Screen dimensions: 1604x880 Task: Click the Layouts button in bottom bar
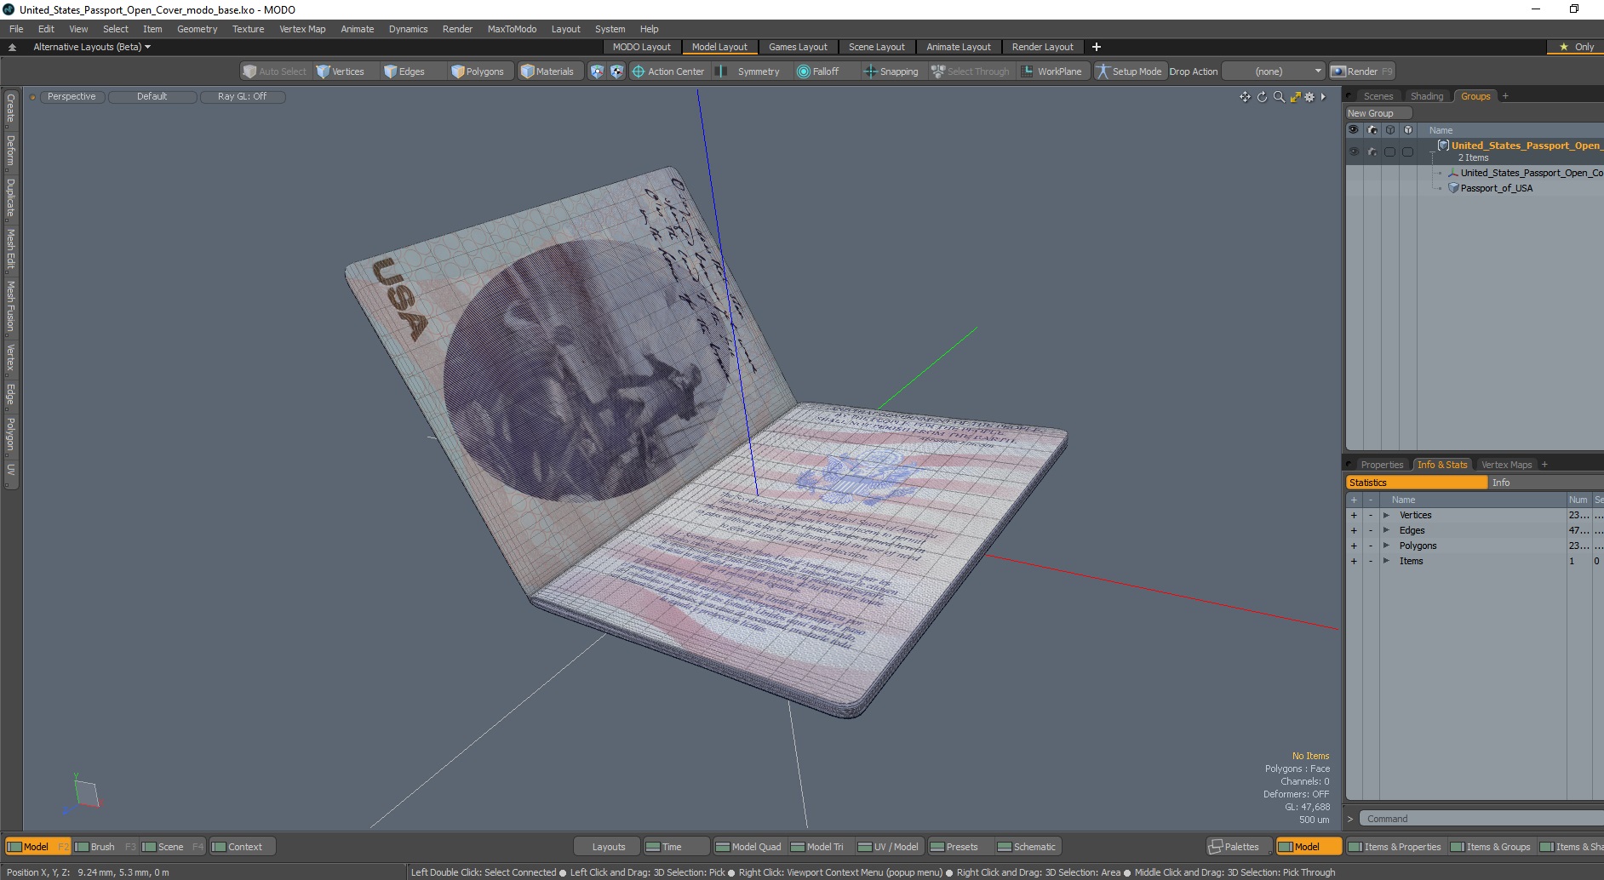pyautogui.click(x=608, y=847)
